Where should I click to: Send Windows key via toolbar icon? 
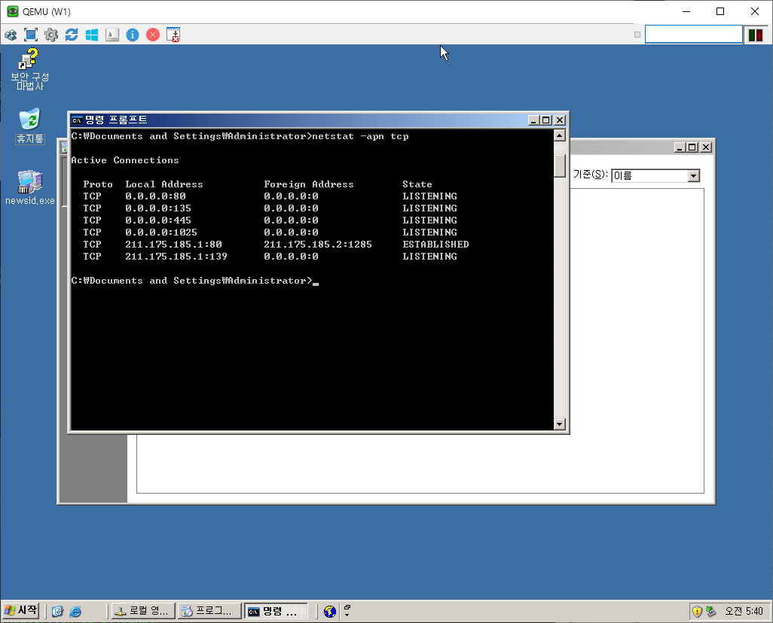(92, 35)
